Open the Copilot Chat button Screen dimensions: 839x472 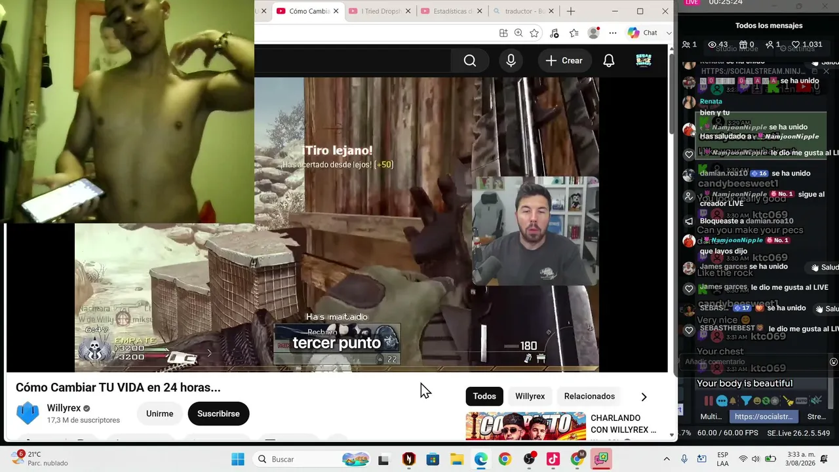[642, 33]
